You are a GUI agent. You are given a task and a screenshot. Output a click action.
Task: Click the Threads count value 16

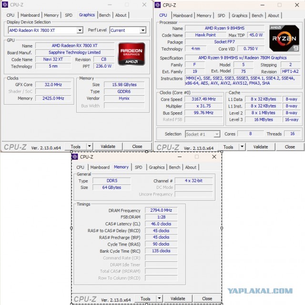pos(292,134)
